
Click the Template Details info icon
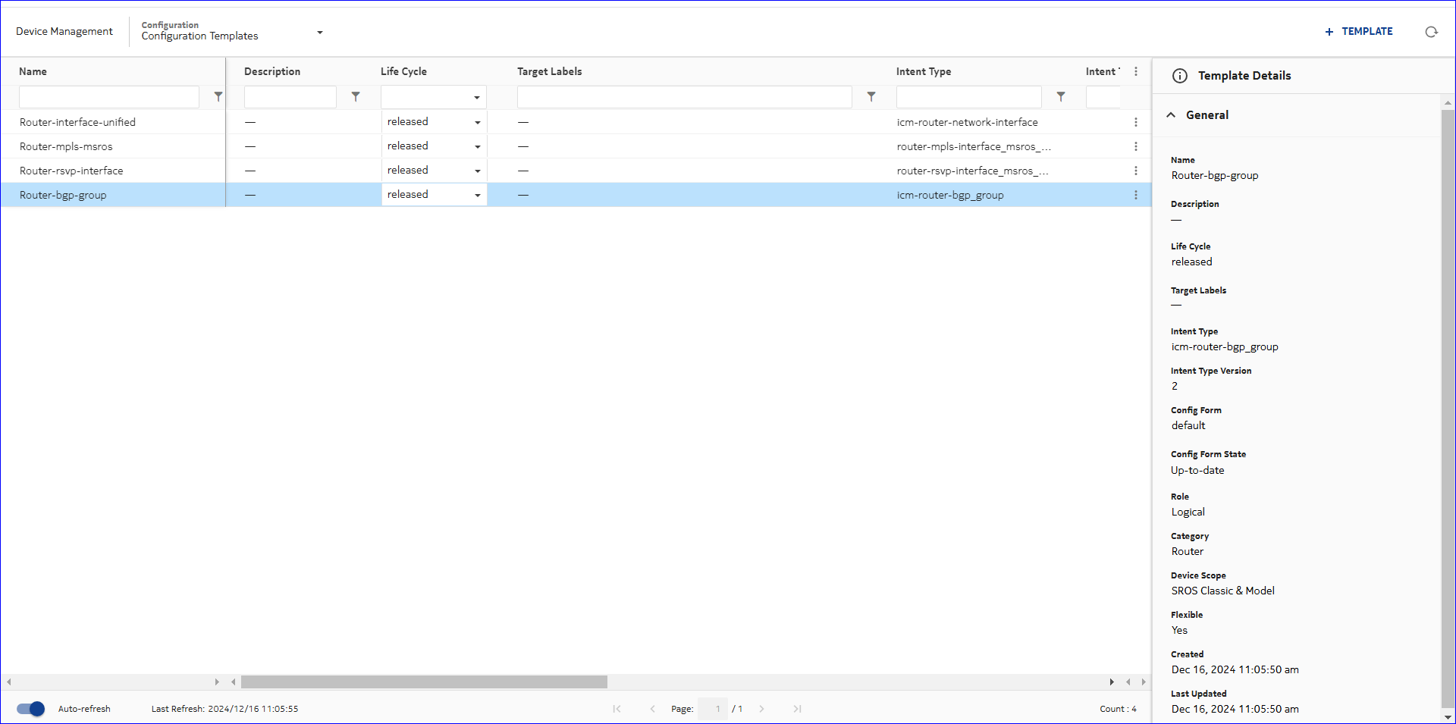pos(1179,76)
